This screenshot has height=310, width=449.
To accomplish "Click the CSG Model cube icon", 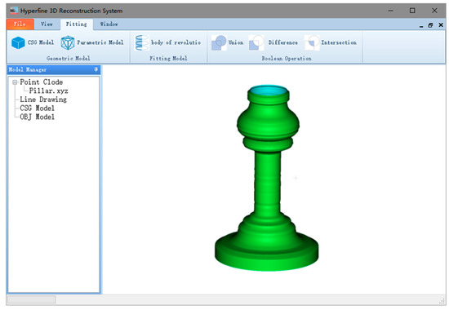I will [x=18, y=43].
